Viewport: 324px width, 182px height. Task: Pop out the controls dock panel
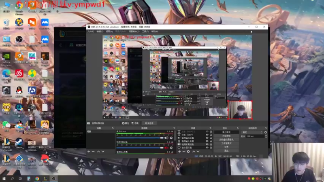point(238,128)
